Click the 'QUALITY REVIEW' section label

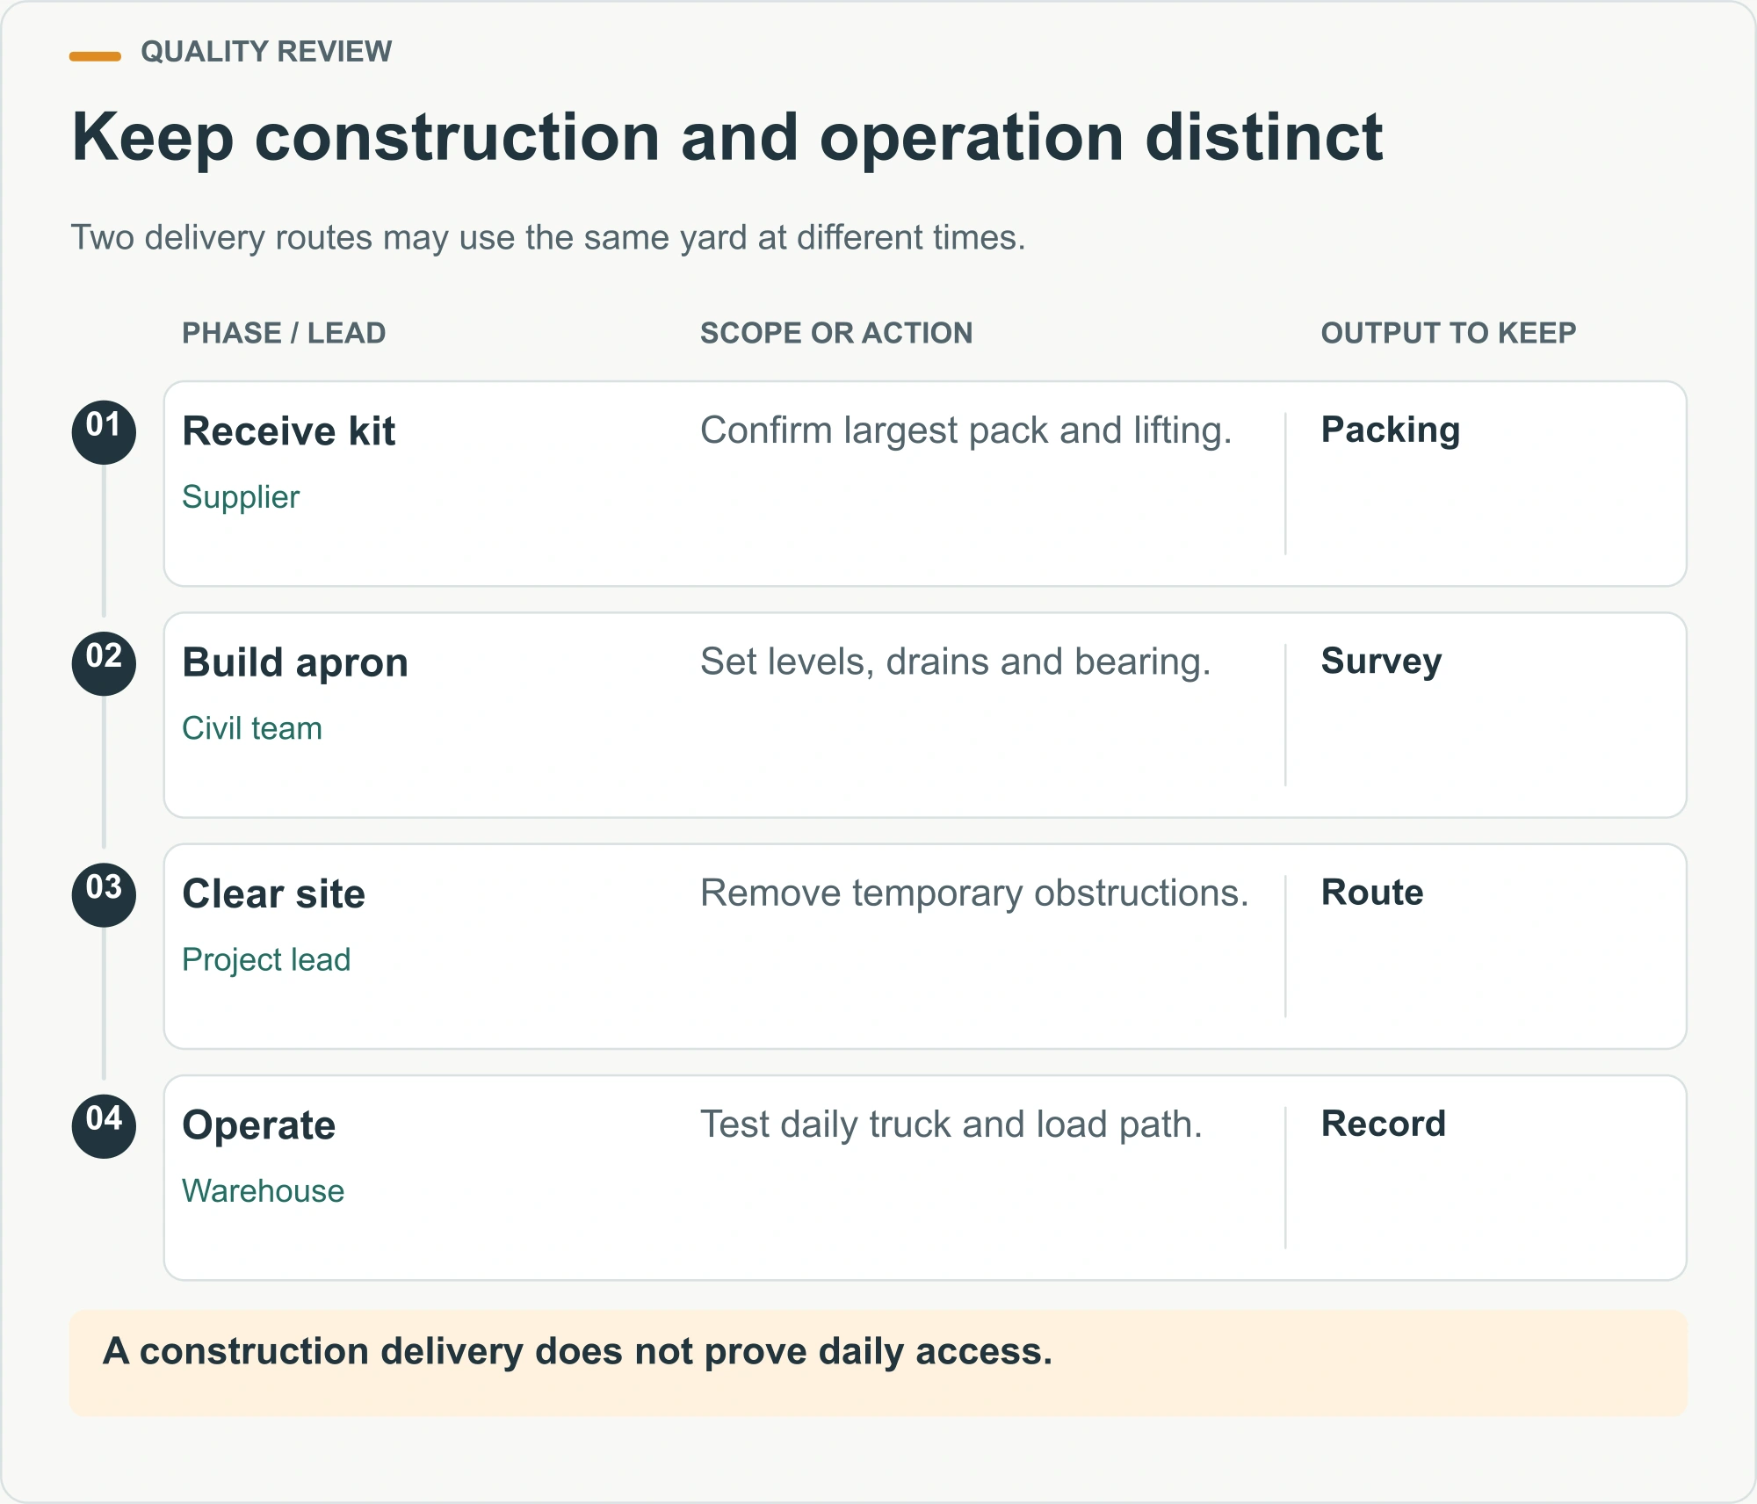pos(266,52)
